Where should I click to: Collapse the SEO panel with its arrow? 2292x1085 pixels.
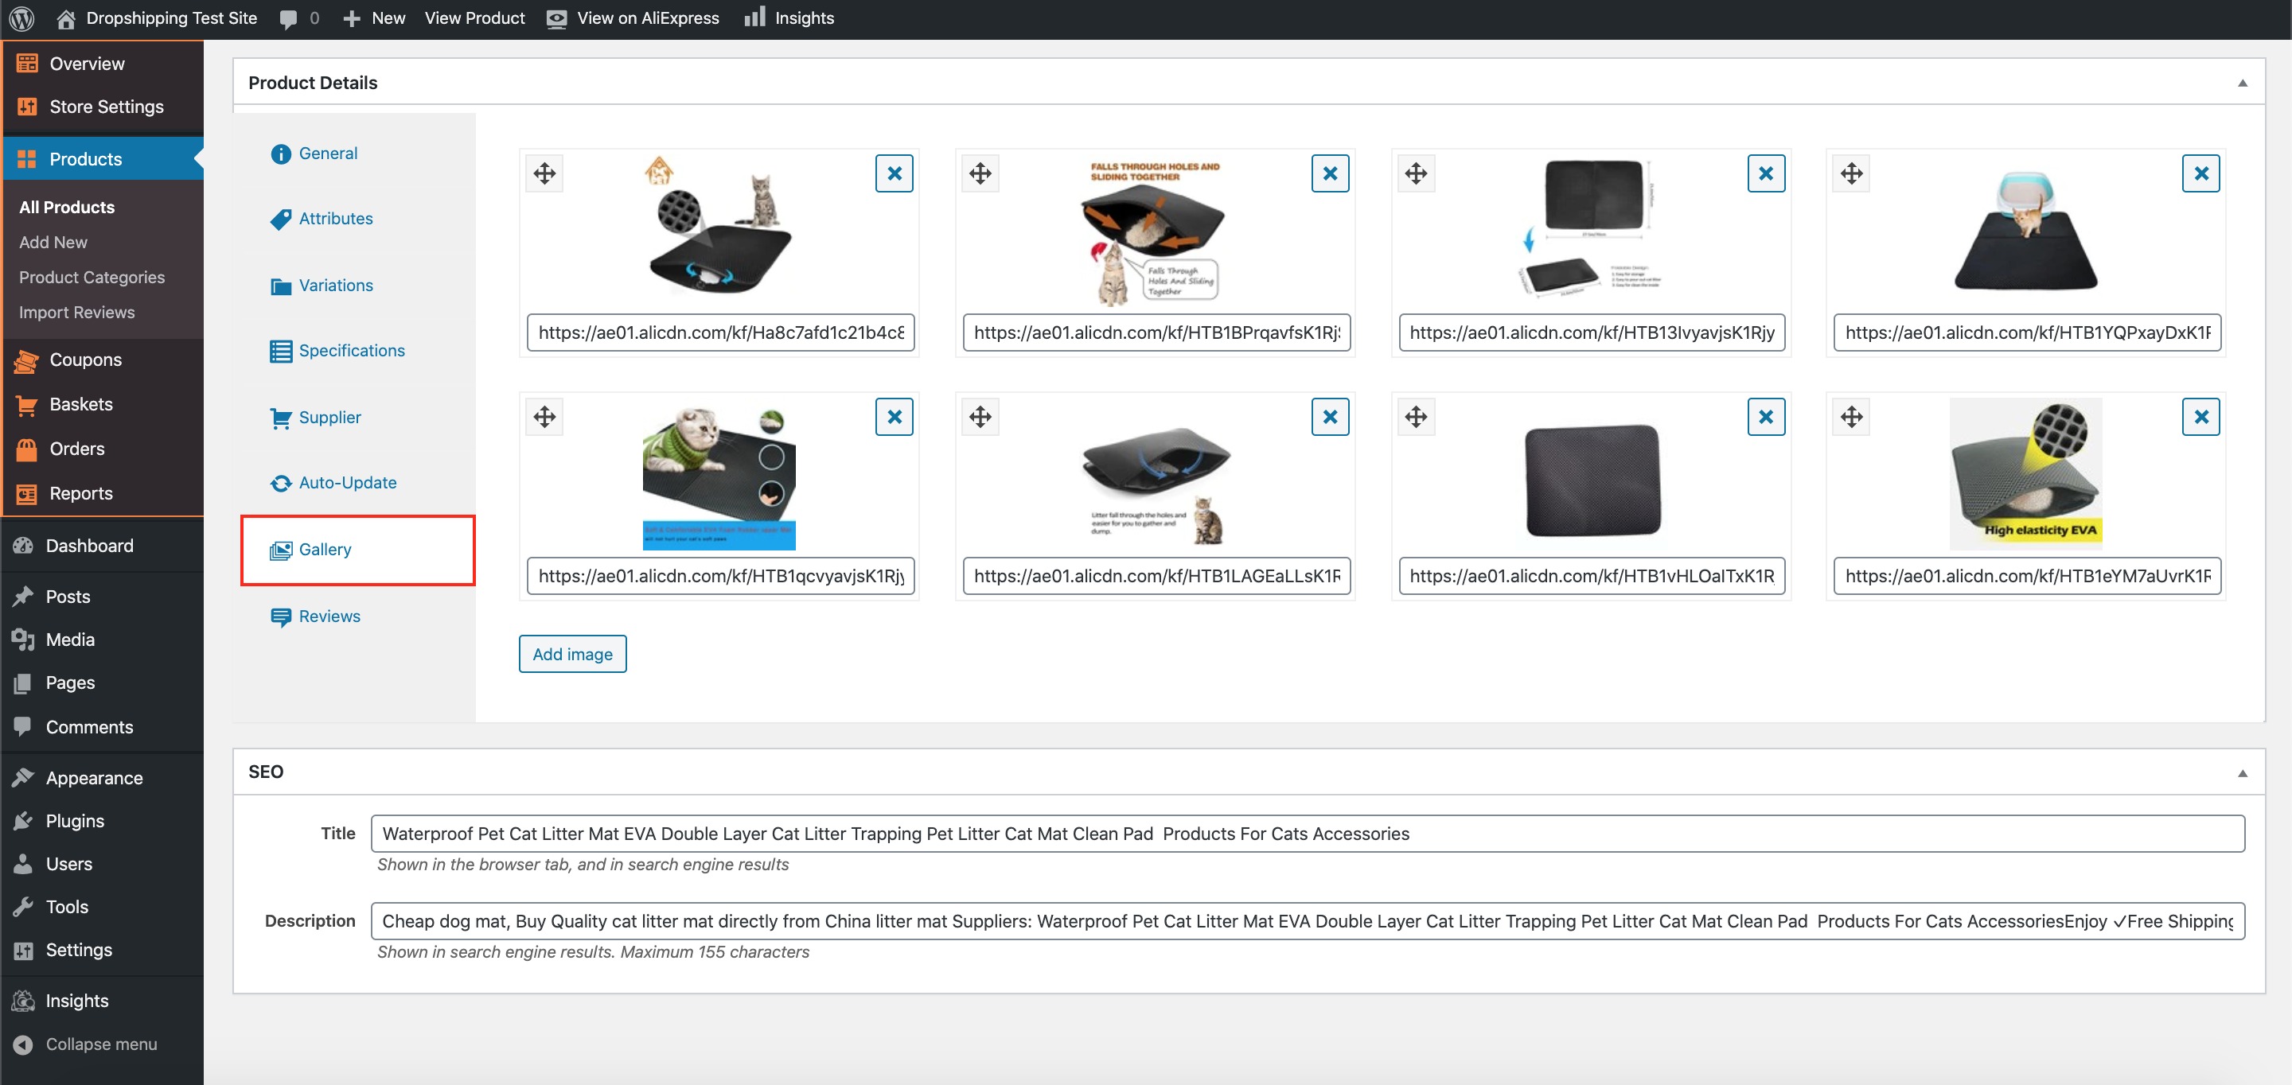click(x=2242, y=773)
